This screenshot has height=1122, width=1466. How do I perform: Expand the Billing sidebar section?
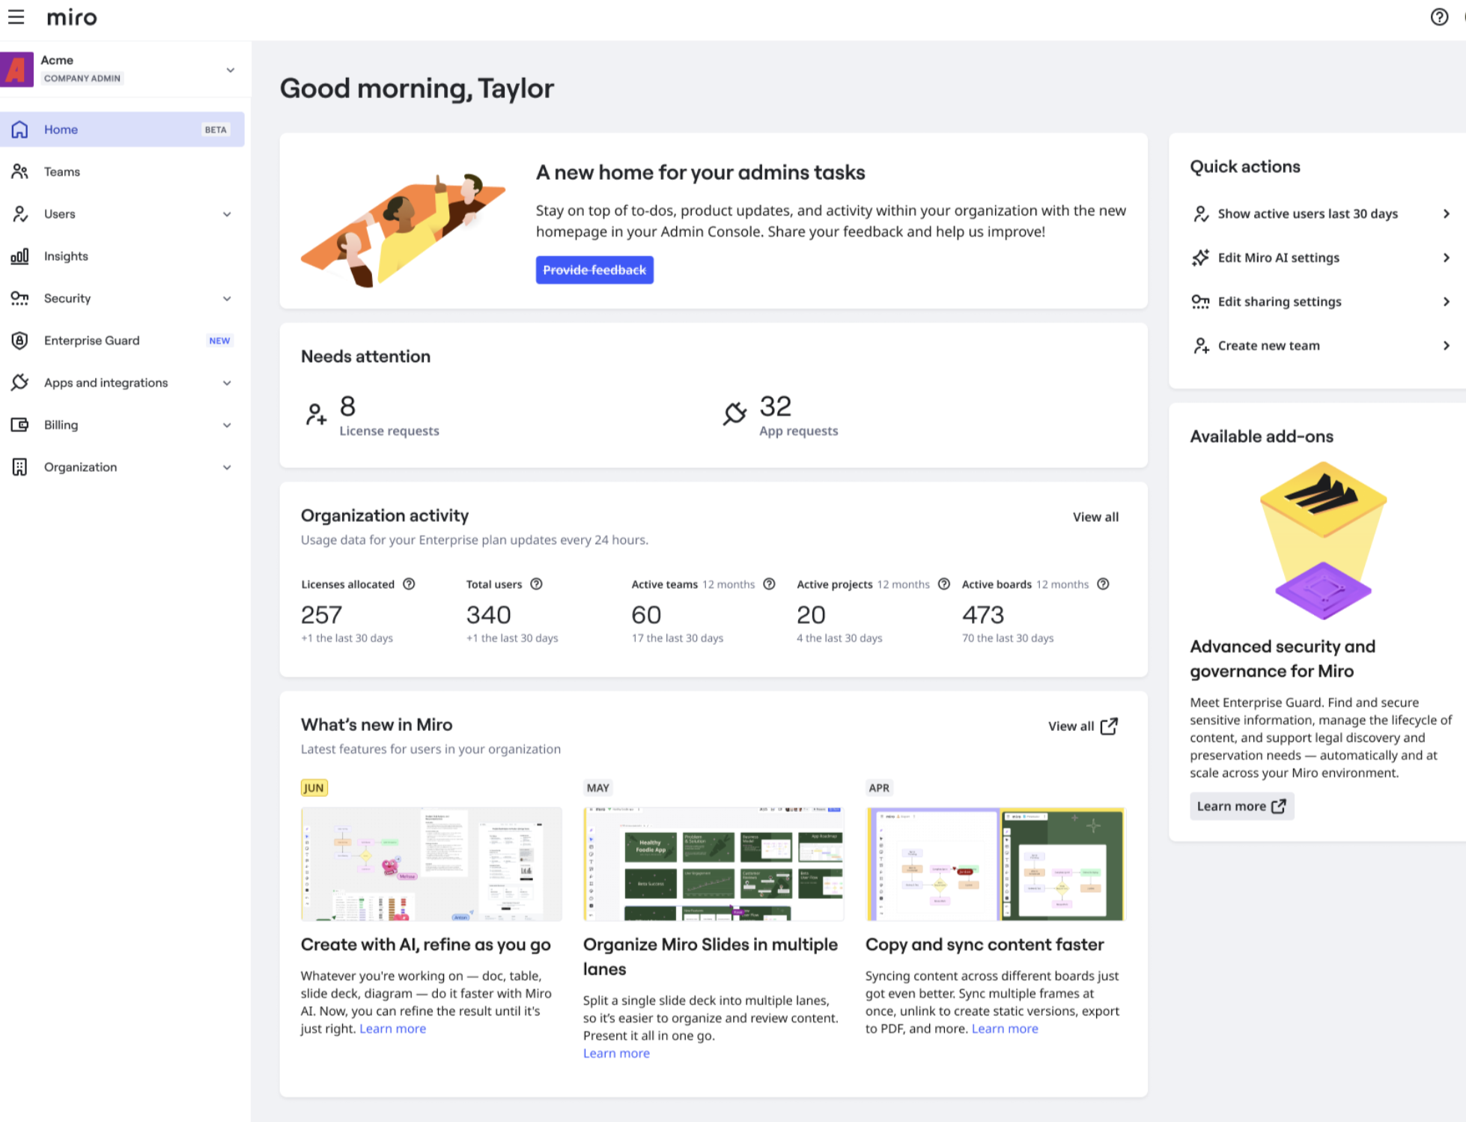click(x=227, y=425)
